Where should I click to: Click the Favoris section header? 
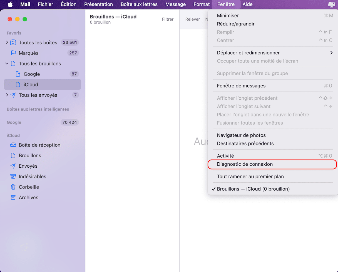[x=14, y=33]
